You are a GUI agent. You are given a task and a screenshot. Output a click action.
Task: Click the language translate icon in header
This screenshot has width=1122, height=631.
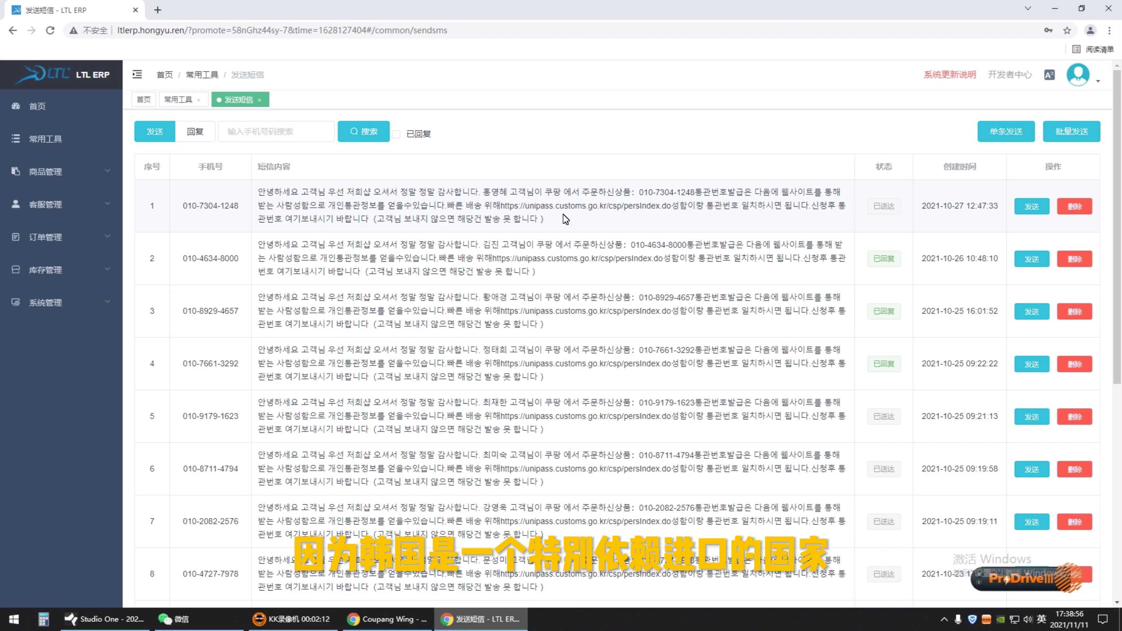(1049, 75)
